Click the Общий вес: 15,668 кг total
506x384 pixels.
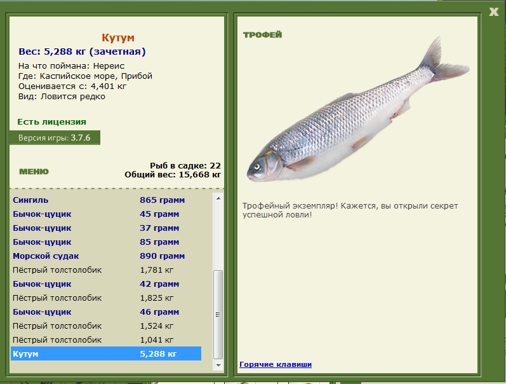[173, 175]
